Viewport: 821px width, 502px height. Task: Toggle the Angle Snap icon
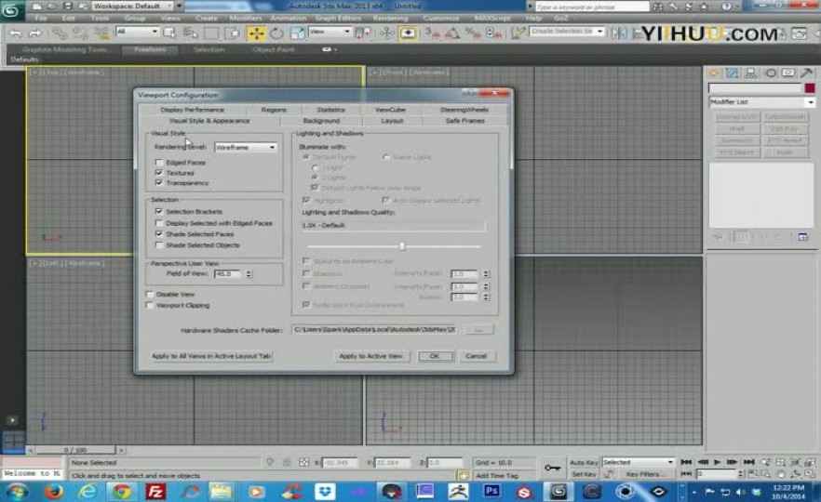pos(452,33)
